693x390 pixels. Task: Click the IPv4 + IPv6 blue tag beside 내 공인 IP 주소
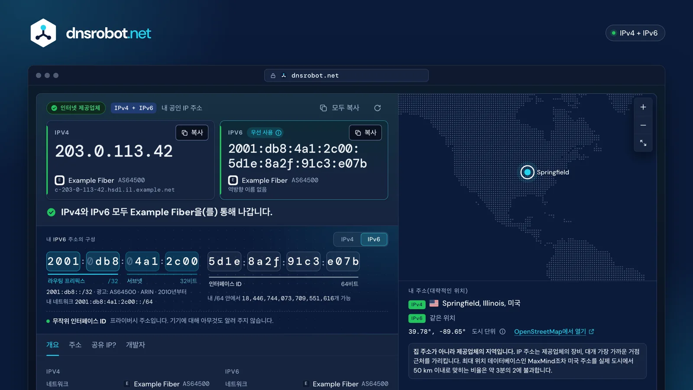coord(134,108)
